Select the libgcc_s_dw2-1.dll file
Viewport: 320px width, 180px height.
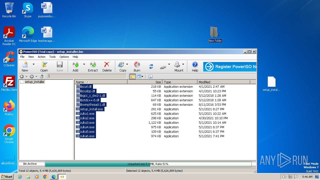pos(92,96)
